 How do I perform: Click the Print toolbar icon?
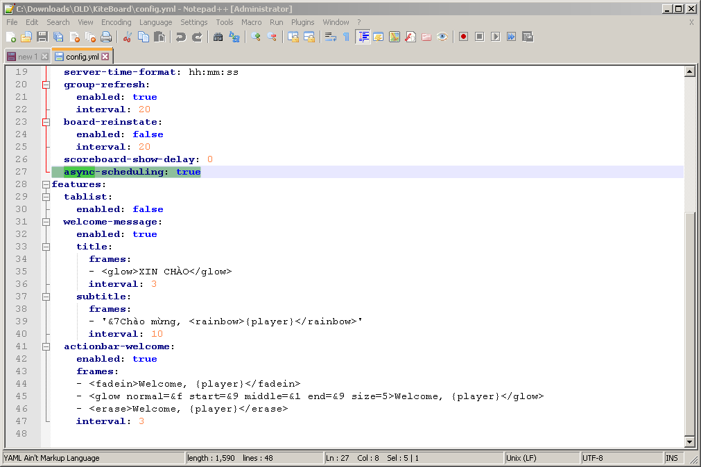106,37
